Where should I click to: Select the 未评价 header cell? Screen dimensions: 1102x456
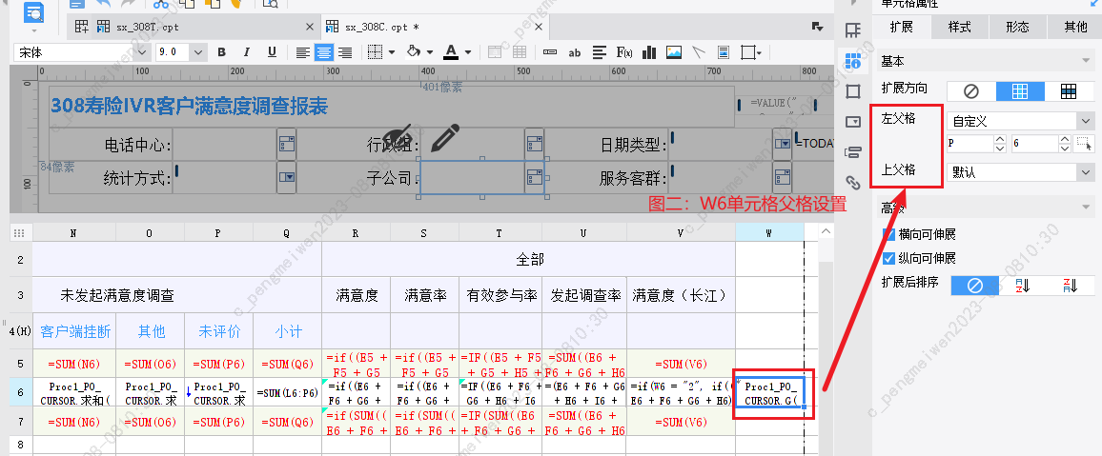tap(218, 330)
